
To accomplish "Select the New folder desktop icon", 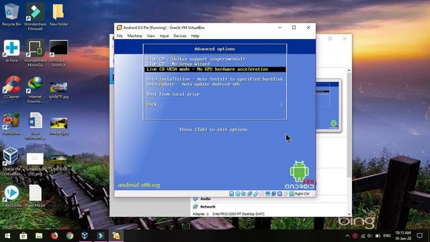I will click(x=58, y=14).
